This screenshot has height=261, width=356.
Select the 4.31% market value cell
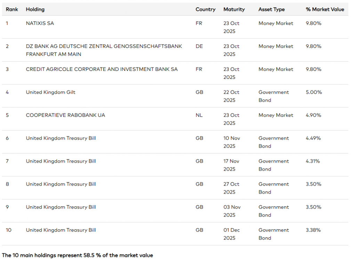[313, 161]
